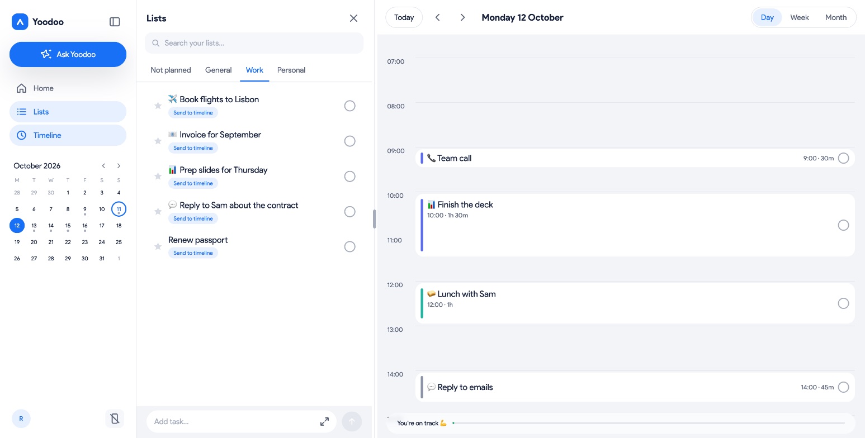Select 12 in October mini calendar
The height and width of the screenshot is (438, 865).
[x=17, y=226]
